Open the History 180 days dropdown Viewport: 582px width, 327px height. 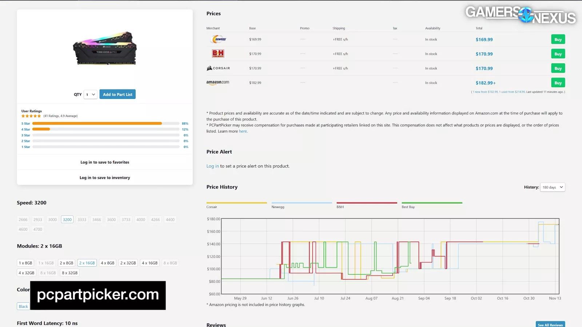click(552, 187)
